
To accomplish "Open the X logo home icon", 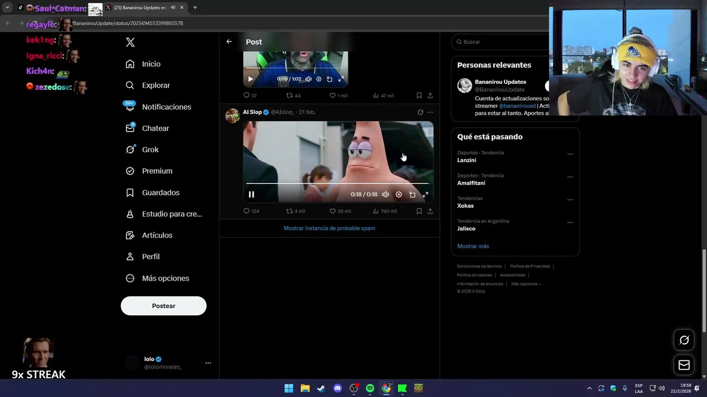I will click(x=130, y=42).
